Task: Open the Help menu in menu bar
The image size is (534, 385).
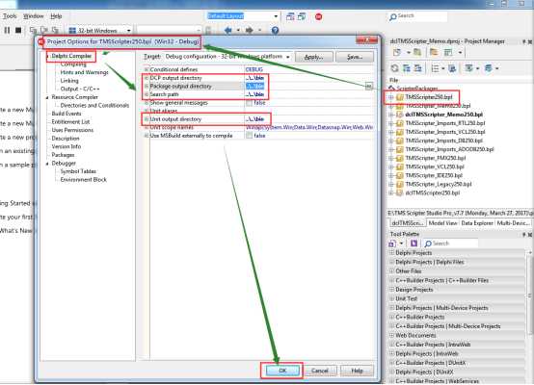Action: [56, 16]
